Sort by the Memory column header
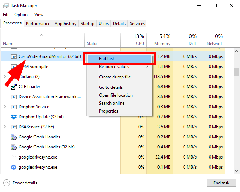The width and height of the screenshot is (240, 192). (x=160, y=40)
